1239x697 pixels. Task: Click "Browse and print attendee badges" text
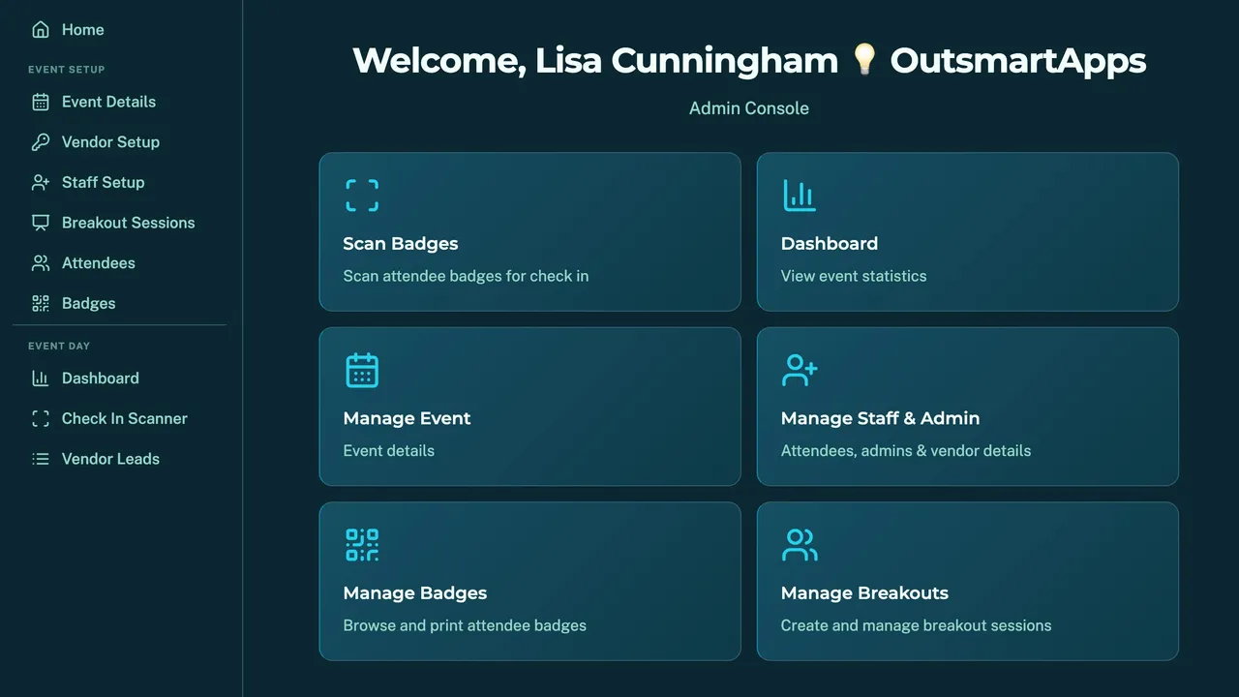coord(465,625)
